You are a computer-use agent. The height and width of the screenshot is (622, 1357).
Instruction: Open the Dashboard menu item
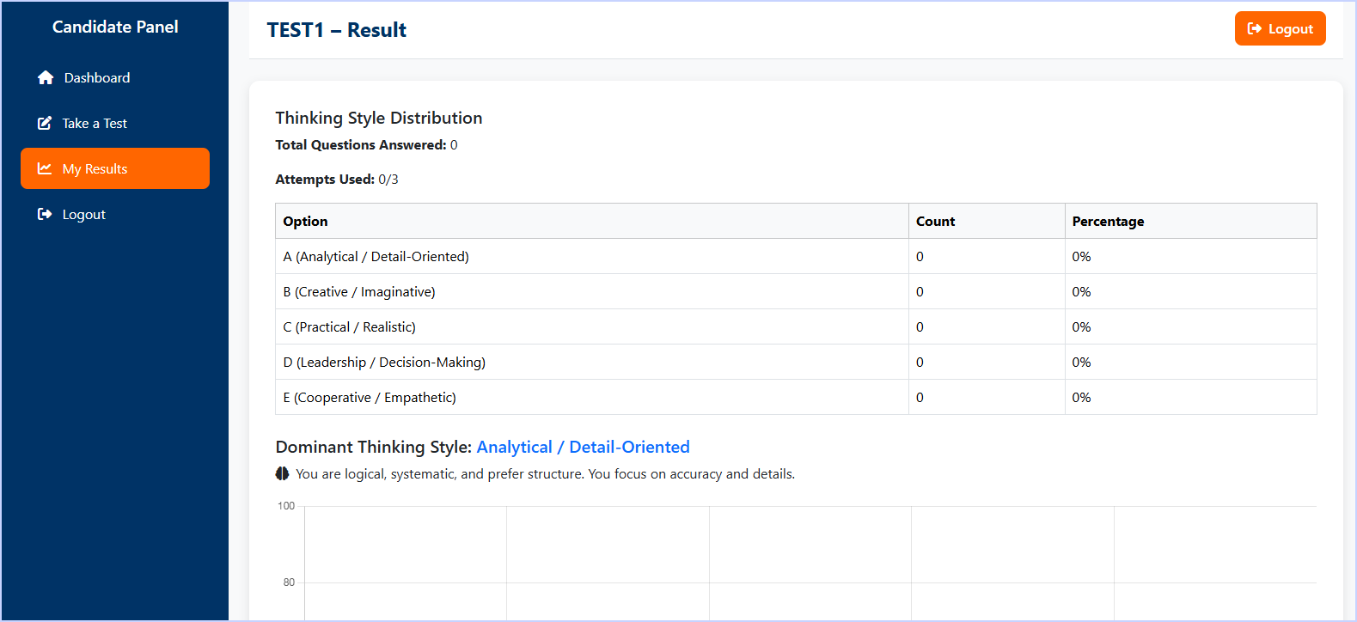[x=97, y=78]
